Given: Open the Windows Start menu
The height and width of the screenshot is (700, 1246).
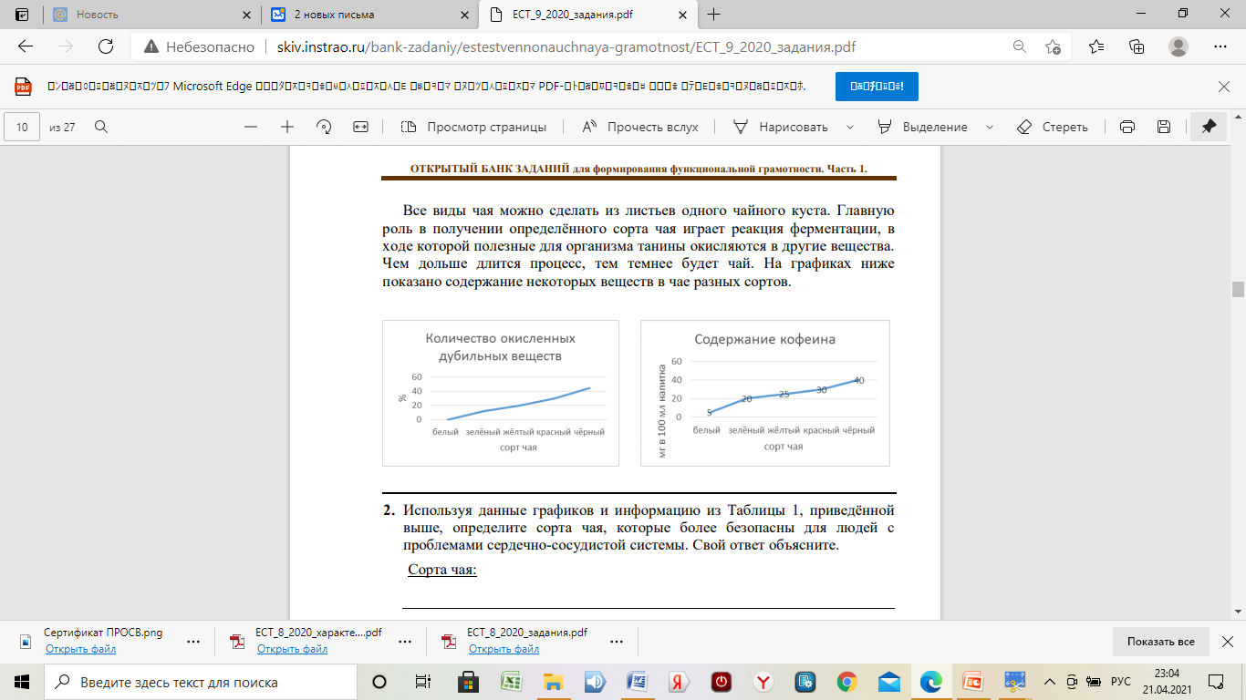Looking at the screenshot, I should [x=22, y=682].
